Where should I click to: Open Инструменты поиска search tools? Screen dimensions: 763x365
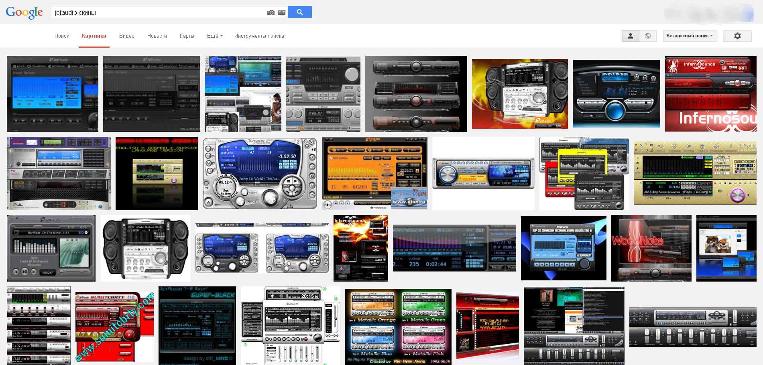[259, 36]
